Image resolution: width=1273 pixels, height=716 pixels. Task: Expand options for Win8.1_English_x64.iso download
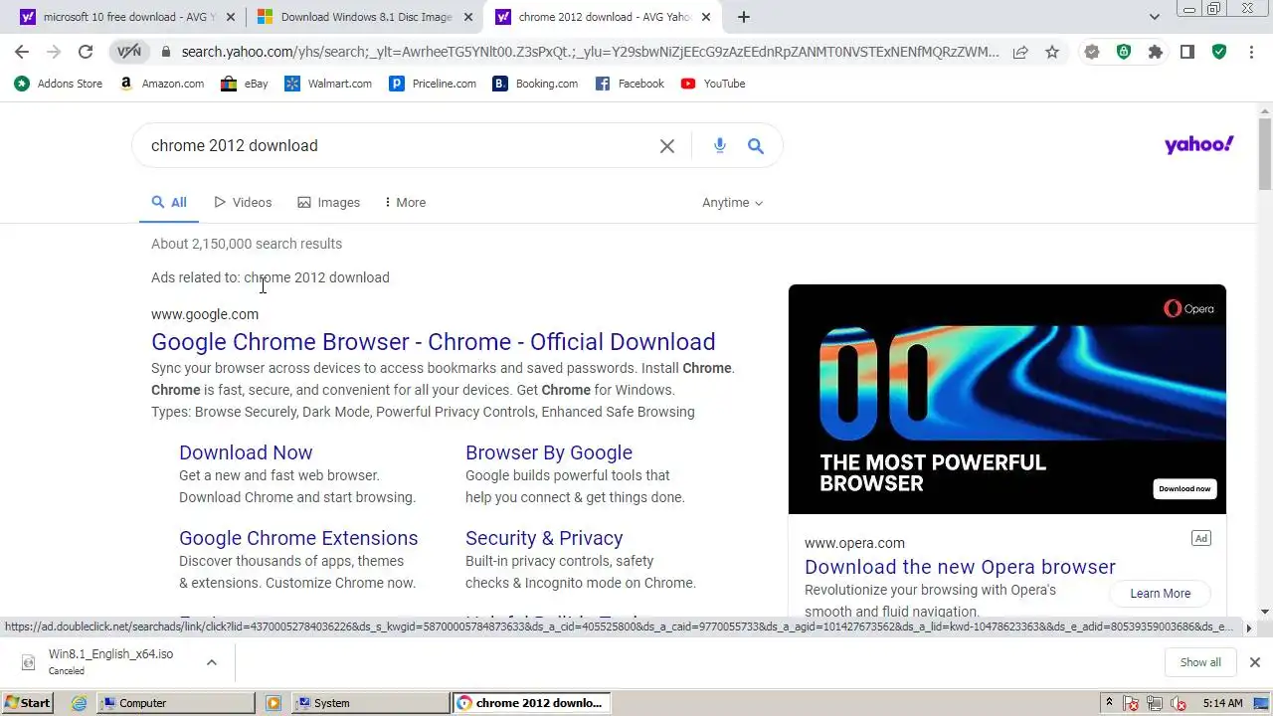tap(211, 662)
